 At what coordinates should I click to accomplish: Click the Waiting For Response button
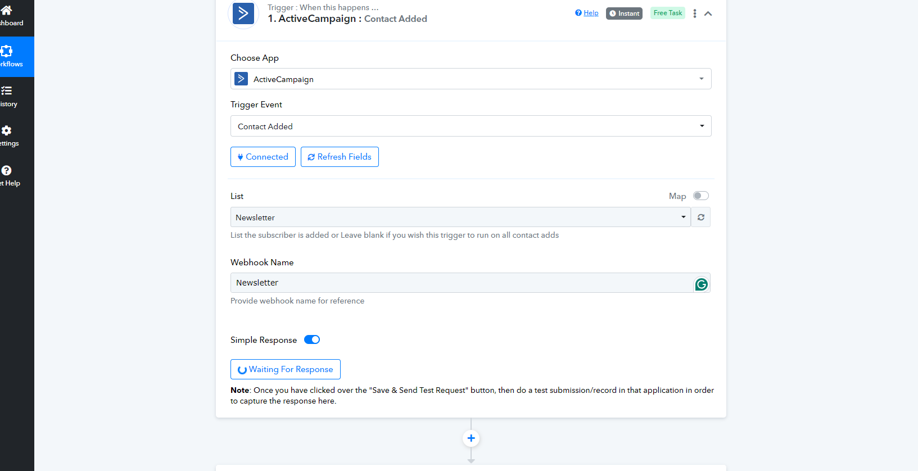(x=286, y=369)
